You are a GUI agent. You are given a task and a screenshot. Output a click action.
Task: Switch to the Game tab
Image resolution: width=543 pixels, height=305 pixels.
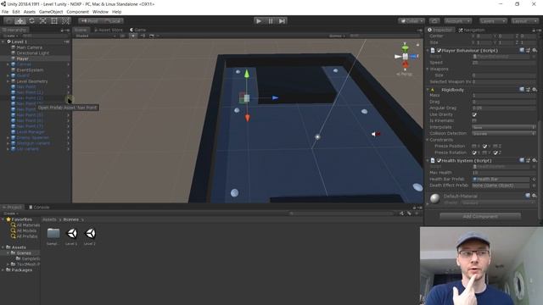(x=137, y=30)
